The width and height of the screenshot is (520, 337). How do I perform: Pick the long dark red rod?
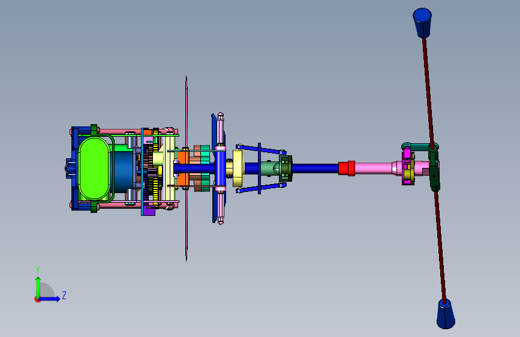tap(428, 89)
